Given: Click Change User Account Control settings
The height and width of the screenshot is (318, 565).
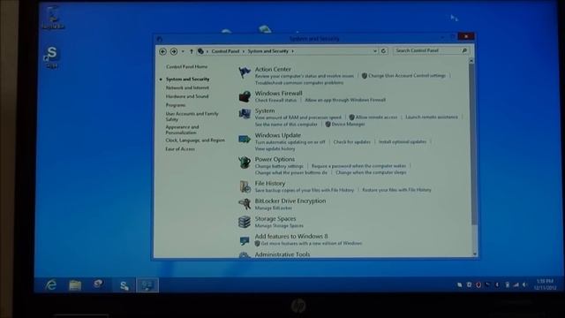Looking at the screenshot, I should click(407, 76).
